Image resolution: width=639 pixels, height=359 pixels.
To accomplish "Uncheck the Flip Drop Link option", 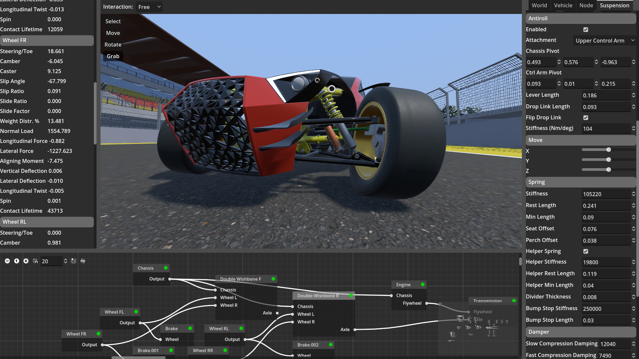I will [x=585, y=117].
